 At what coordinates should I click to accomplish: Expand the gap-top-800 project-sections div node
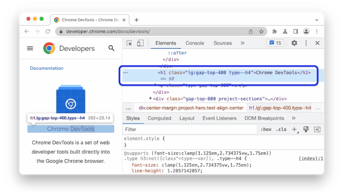(x=150, y=99)
